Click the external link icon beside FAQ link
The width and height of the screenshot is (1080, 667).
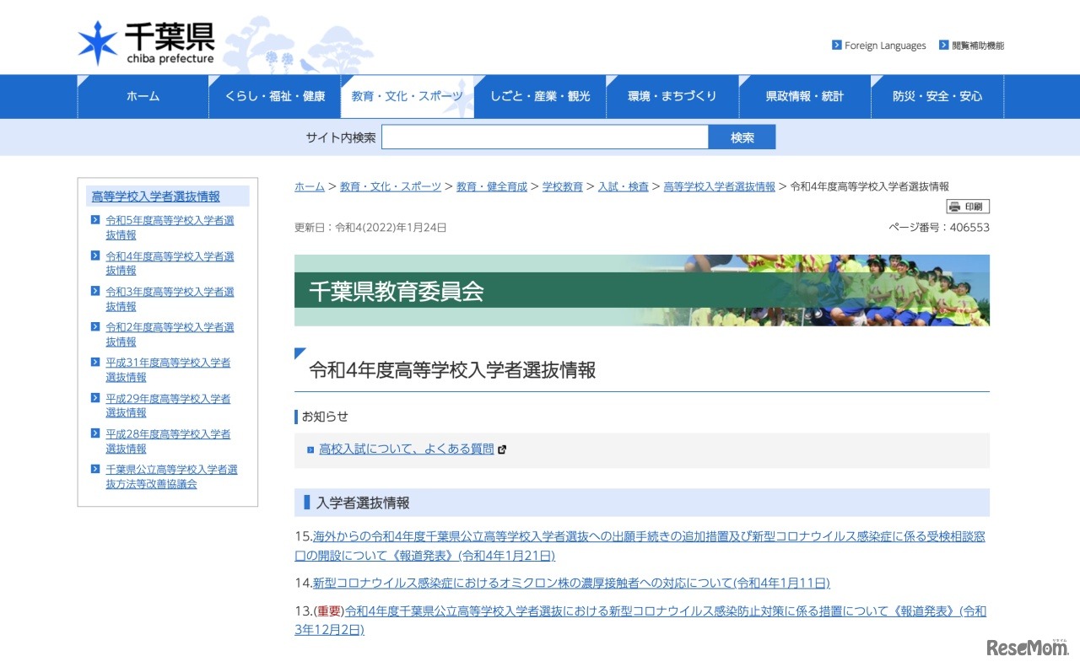click(502, 449)
